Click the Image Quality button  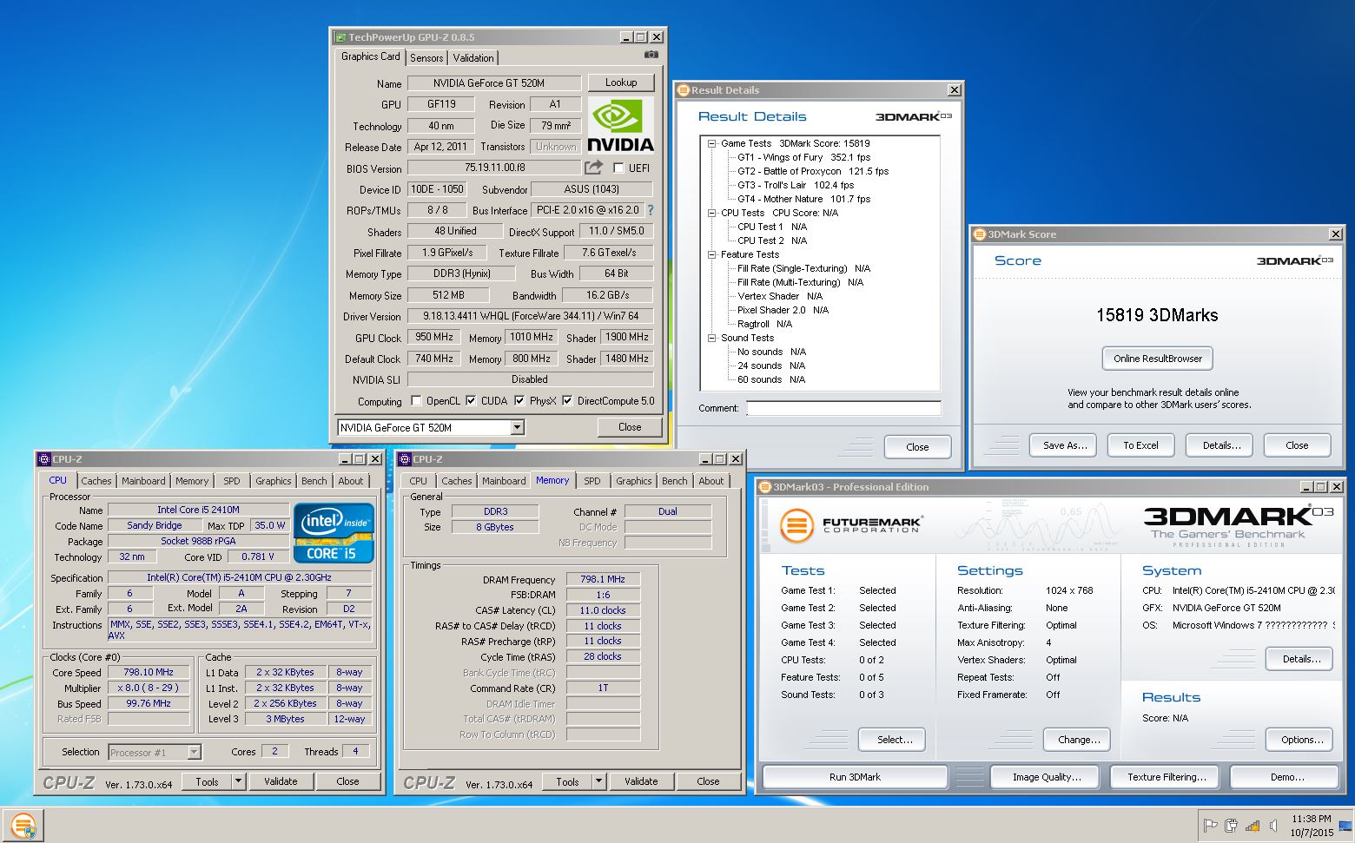point(1047,777)
